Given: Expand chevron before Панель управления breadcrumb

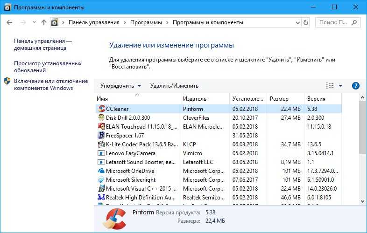Looking at the screenshot, I should [x=63, y=22].
